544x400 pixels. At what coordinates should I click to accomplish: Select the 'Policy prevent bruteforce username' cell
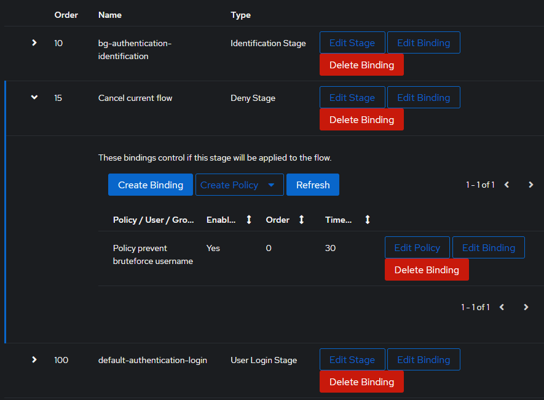coord(153,255)
